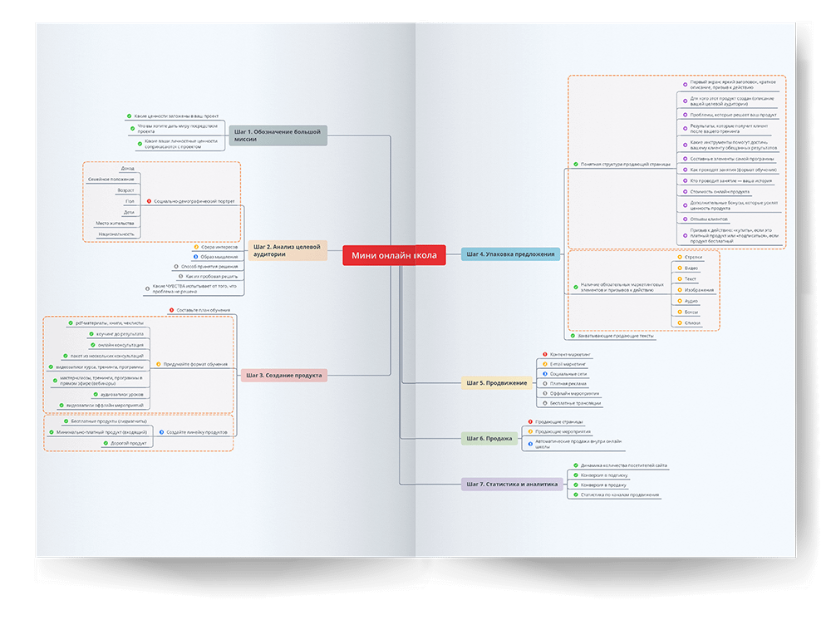Click the purple marker beside Отзывы клиентов

(685, 219)
